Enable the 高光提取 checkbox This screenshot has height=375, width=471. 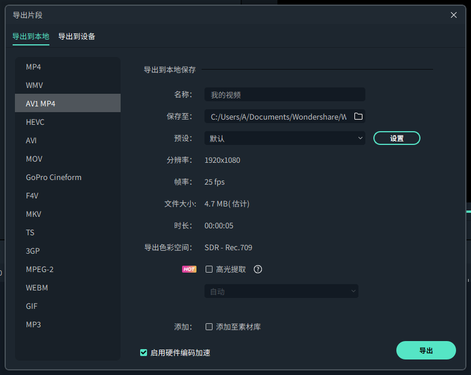[x=209, y=269]
